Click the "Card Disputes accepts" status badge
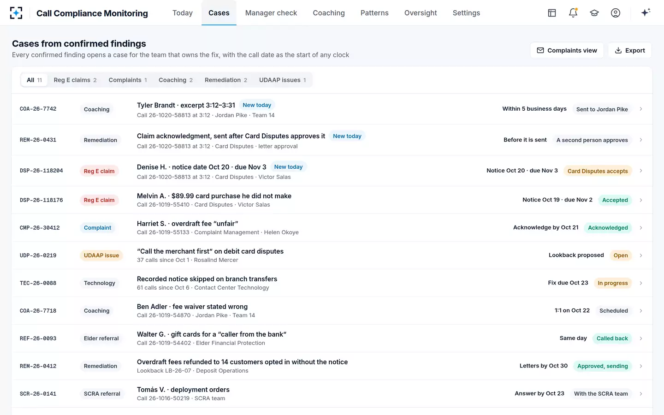The width and height of the screenshot is (664, 415). [x=598, y=171]
